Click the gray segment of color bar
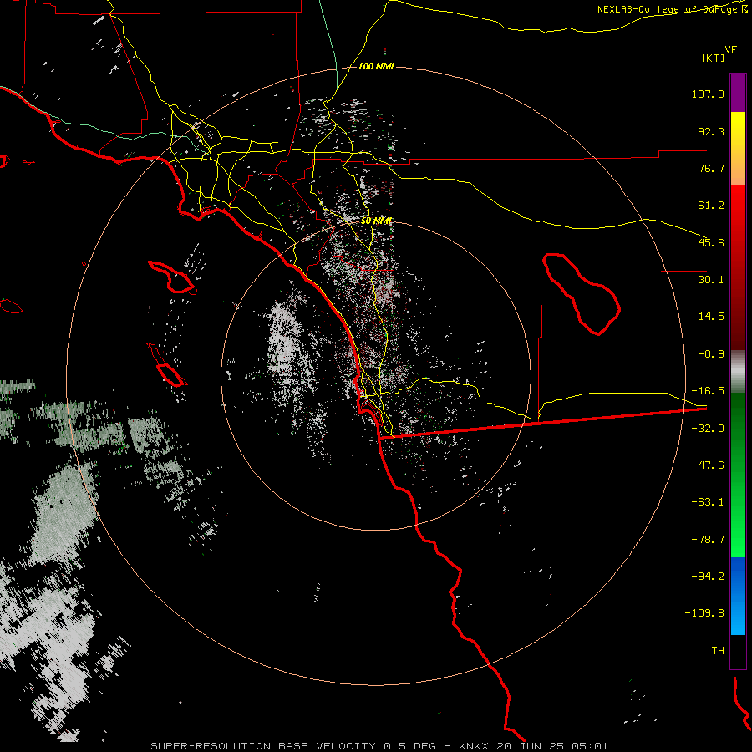The width and height of the screenshot is (752, 752). point(738,372)
